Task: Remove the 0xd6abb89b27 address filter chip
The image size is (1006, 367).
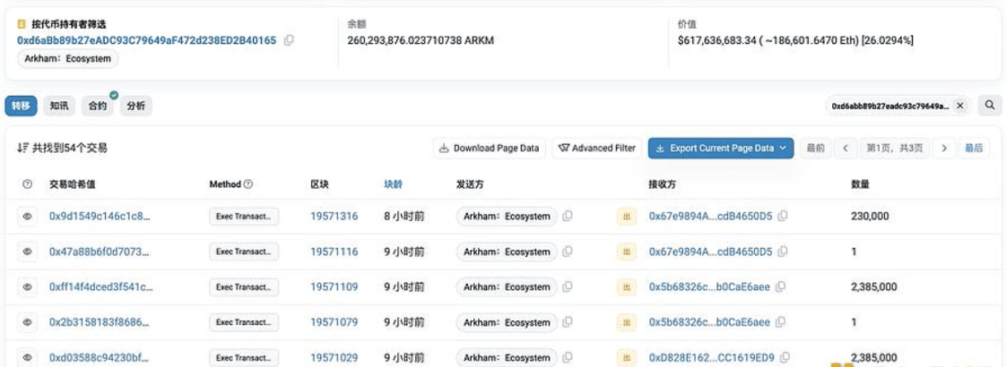Action: coord(959,106)
